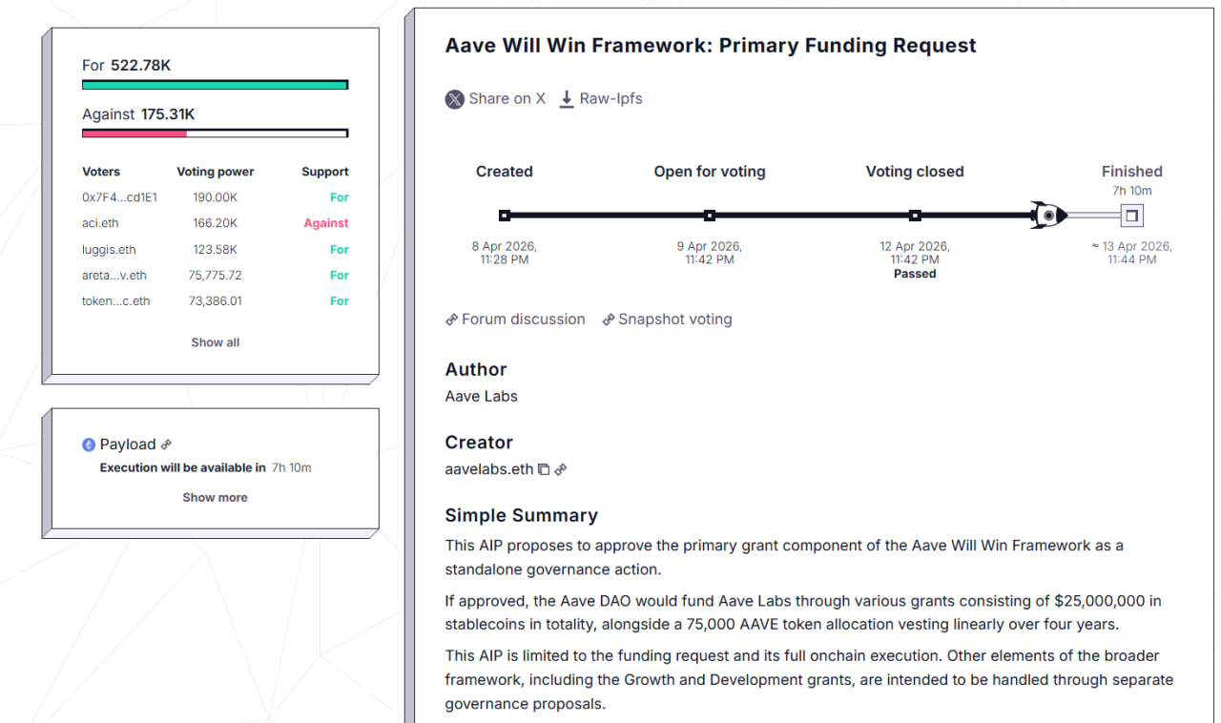The width and height of the screenshot is (1221, 723).
Task: Click the Voting closed timeline marker
Action: [x=915, y=216]
